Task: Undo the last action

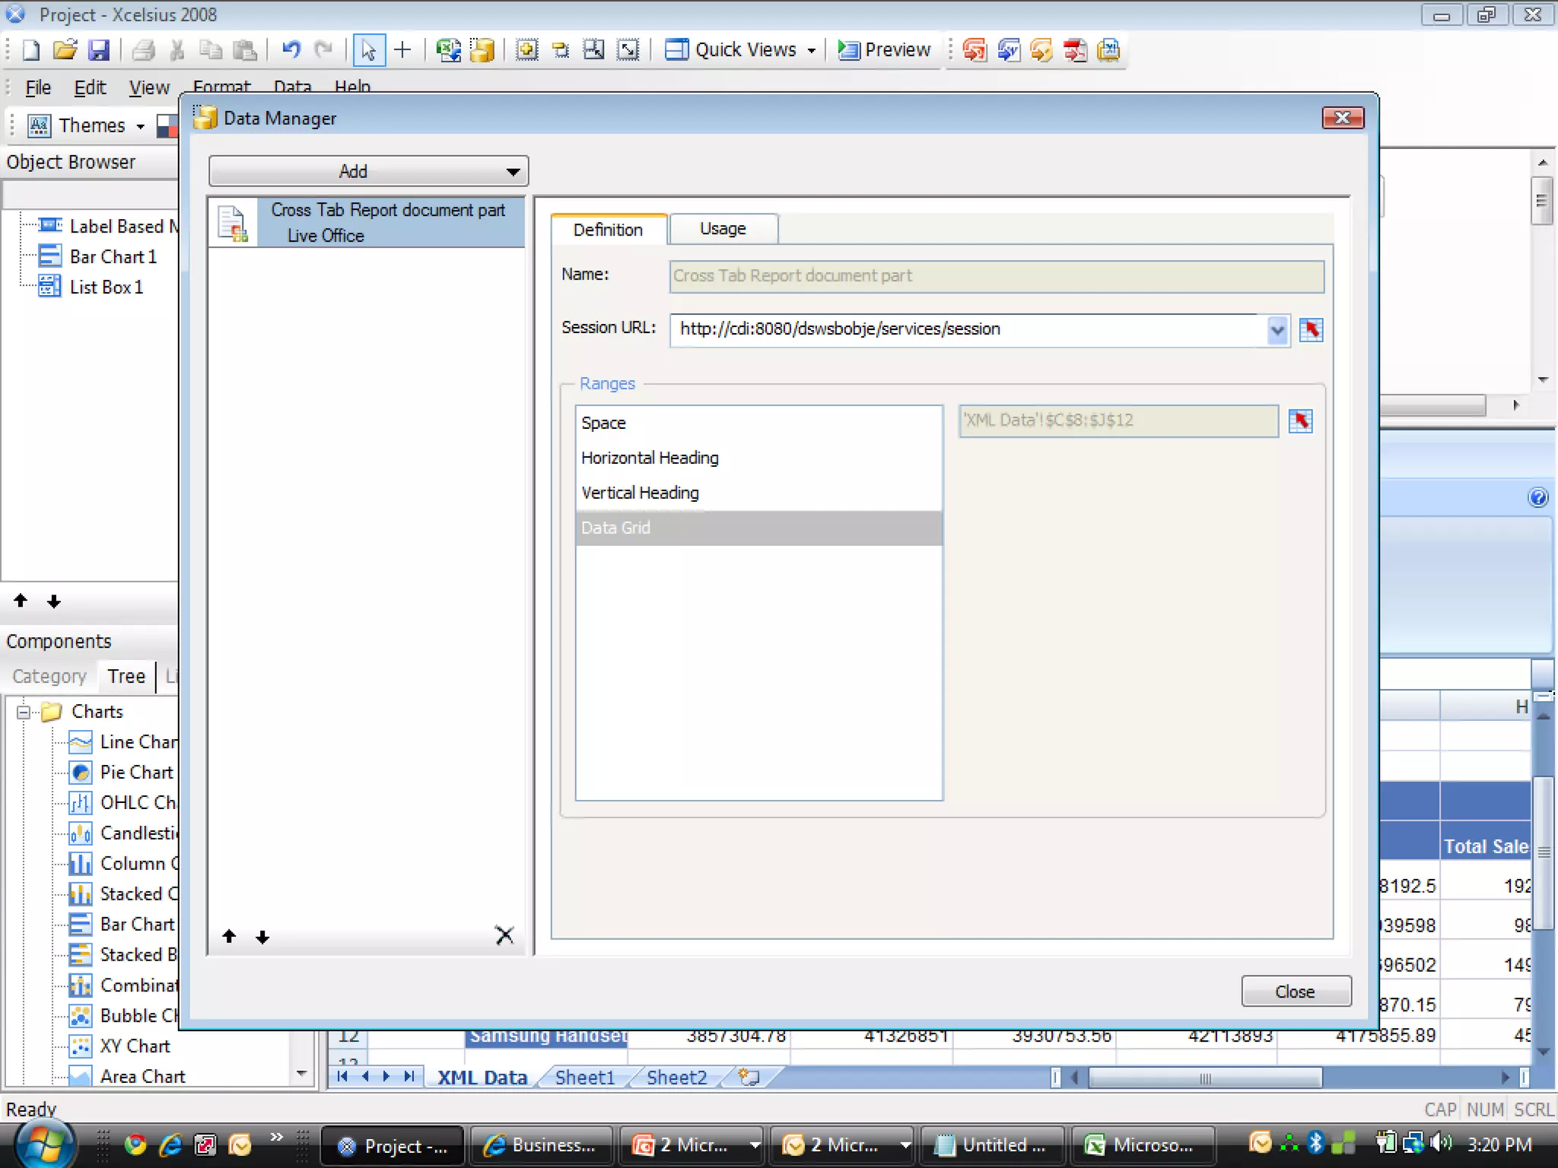Action: [x=291, y=50]
